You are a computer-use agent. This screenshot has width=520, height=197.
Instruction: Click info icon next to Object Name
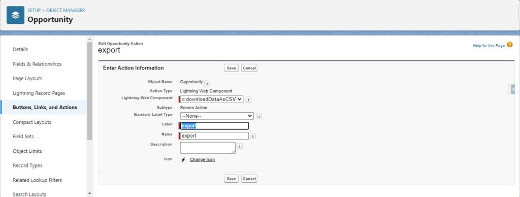click(x=207, y=83)
